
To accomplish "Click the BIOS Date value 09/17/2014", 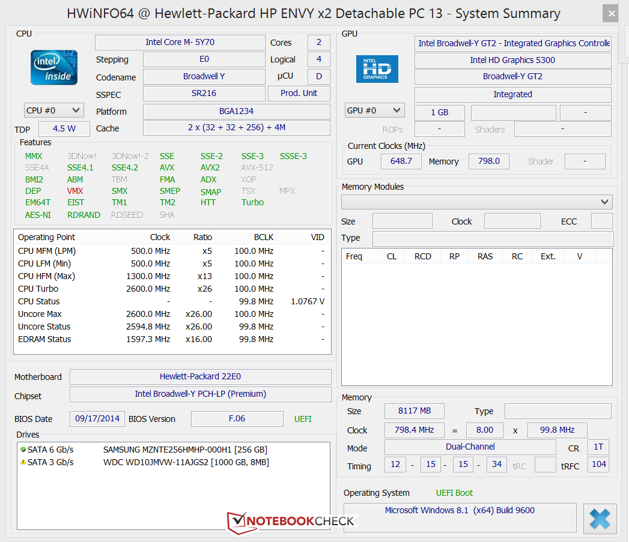I will (97, 418).
